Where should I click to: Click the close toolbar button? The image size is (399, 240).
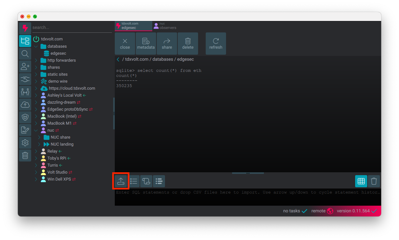pos(125,44)
